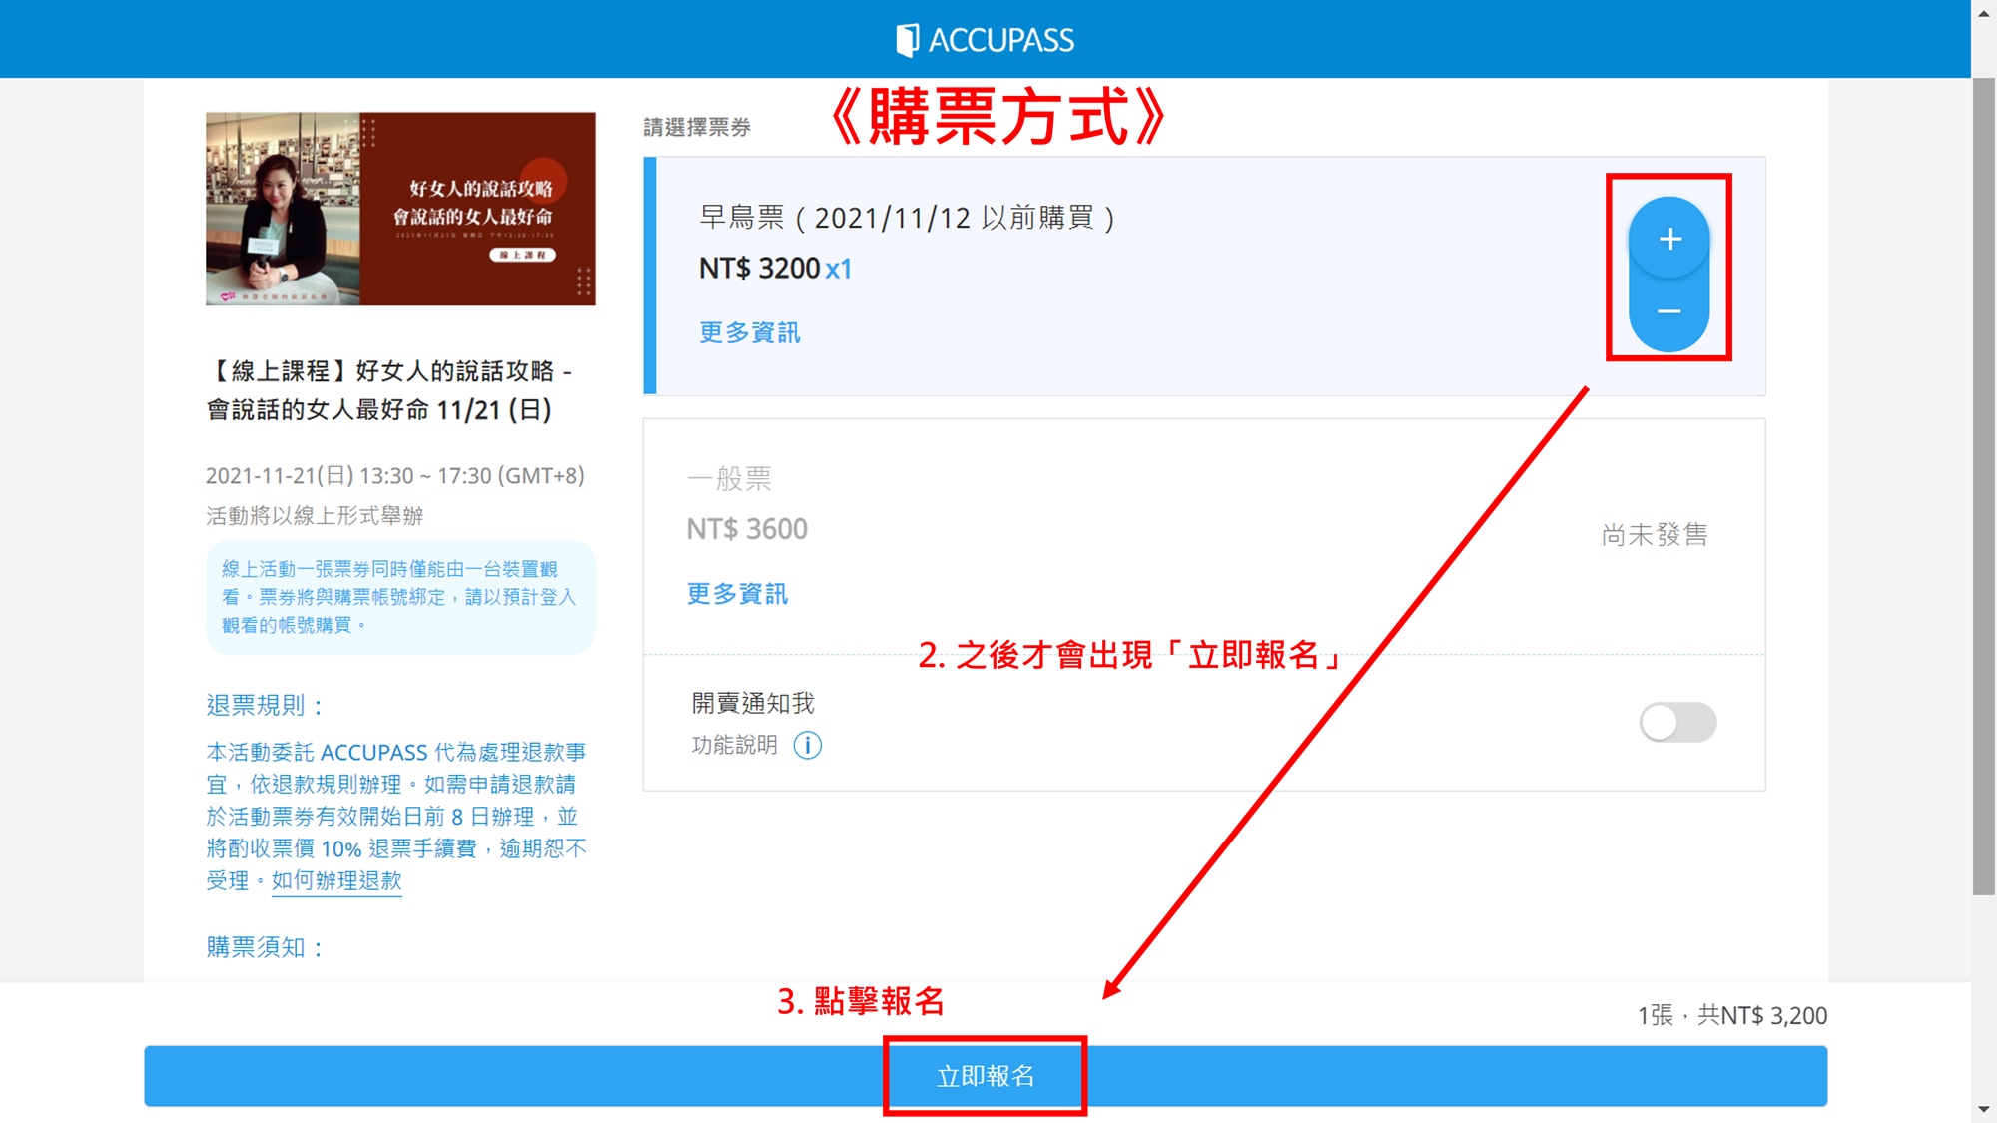
Task: Click the info icon beside 功能說明
Action: click(x=807, y=745)
